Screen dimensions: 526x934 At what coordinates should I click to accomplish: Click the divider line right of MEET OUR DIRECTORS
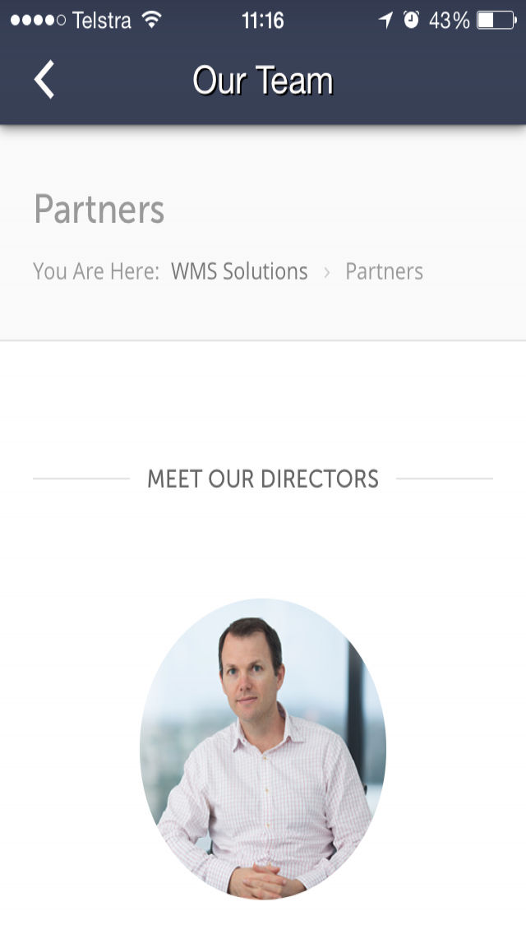point(445,479)
